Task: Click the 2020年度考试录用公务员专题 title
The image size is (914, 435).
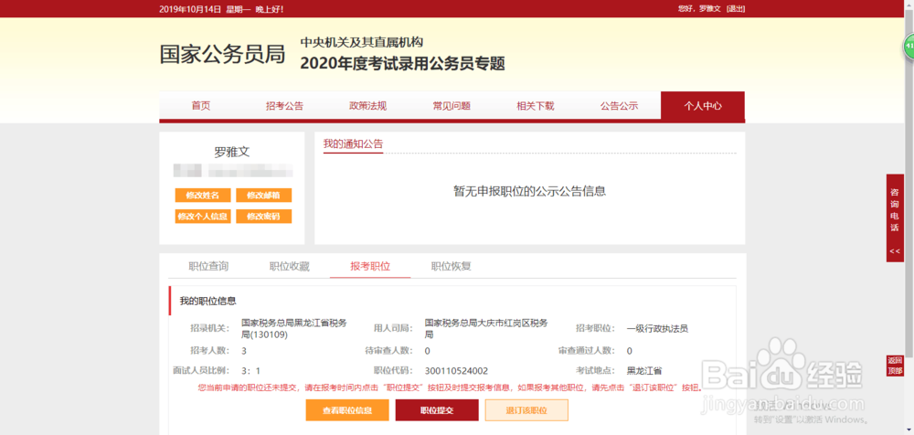Action: pyautogui.click(x=403, y=64)
